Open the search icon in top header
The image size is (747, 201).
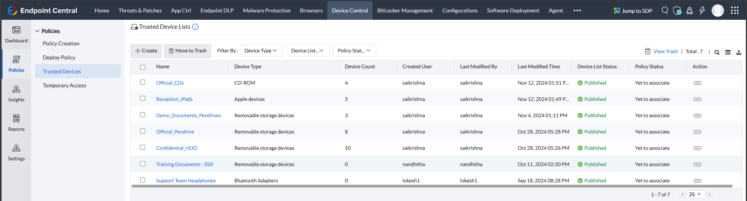coord(665,10)
